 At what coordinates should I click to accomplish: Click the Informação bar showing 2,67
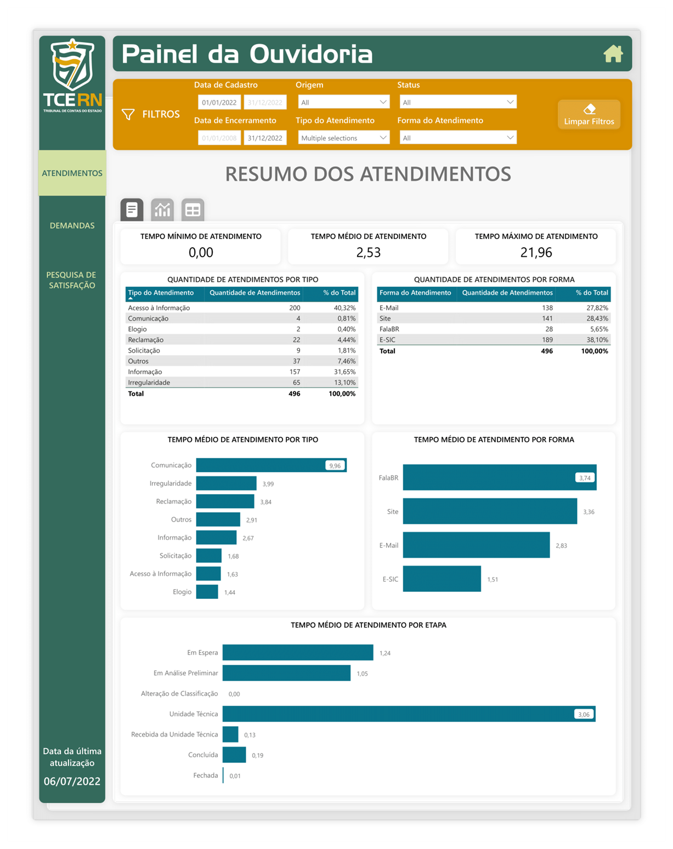pos(217,537)
